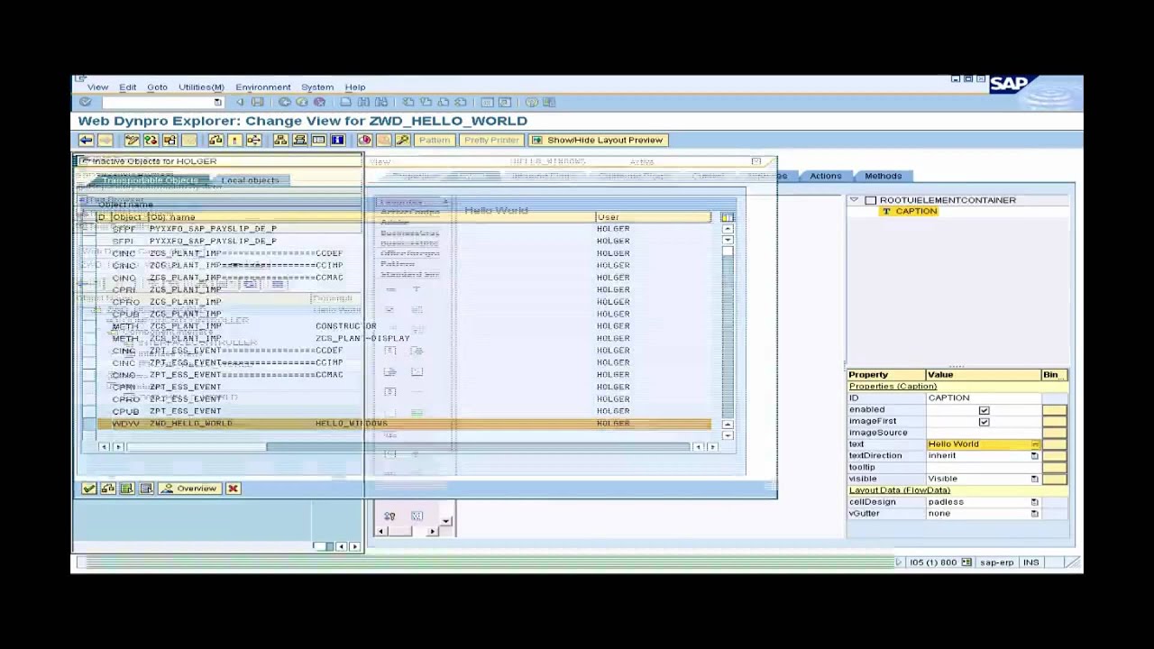Toggle the enabled checkbox
Screen dimensions: 1154x649
coord(984,410)
